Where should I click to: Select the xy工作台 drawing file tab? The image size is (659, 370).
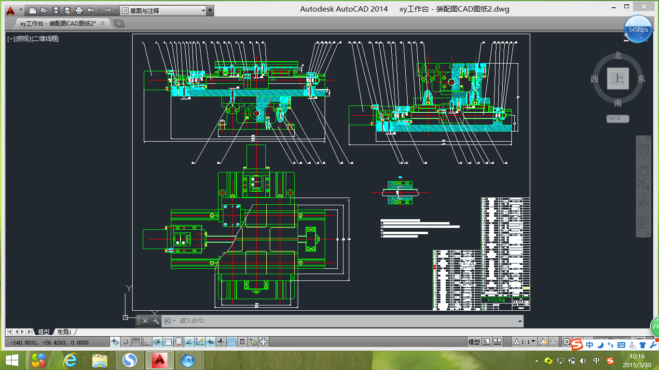click(58, 23)
